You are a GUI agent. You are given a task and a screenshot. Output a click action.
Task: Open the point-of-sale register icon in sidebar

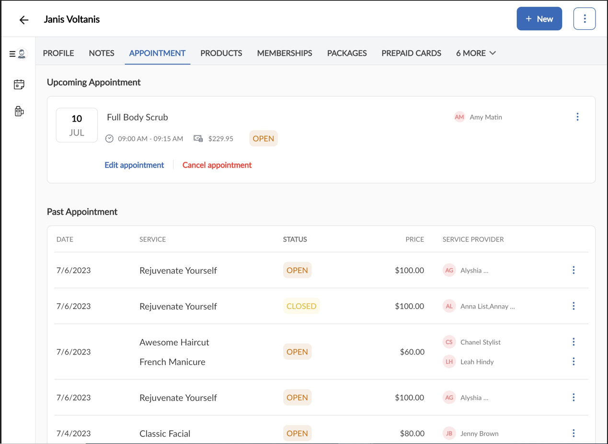pyautogui.click(x=19, y=111)
